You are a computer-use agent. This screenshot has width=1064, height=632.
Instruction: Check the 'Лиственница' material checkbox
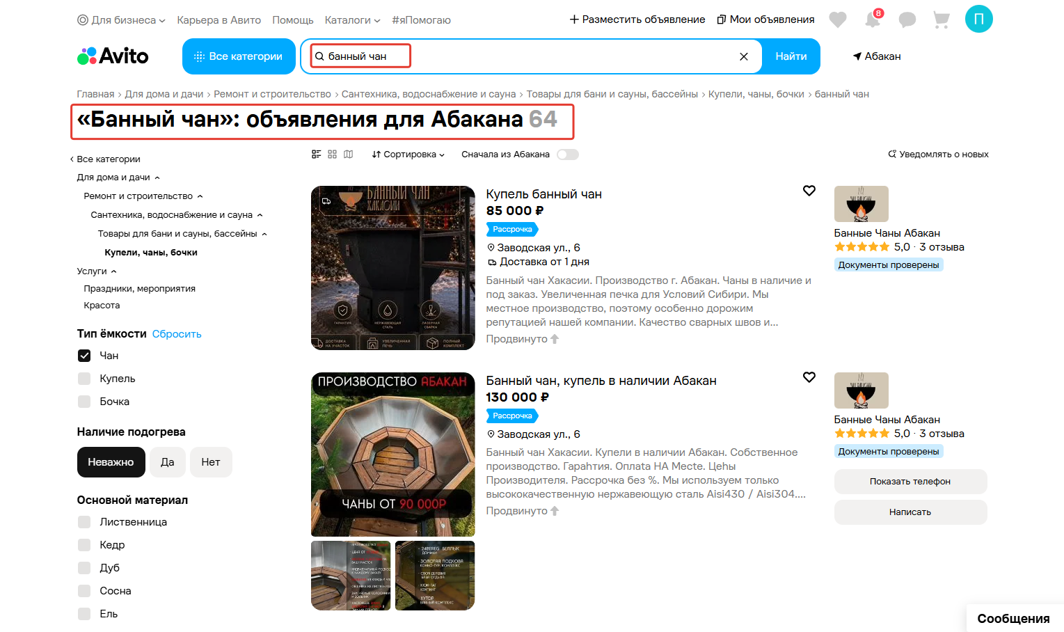84,522
